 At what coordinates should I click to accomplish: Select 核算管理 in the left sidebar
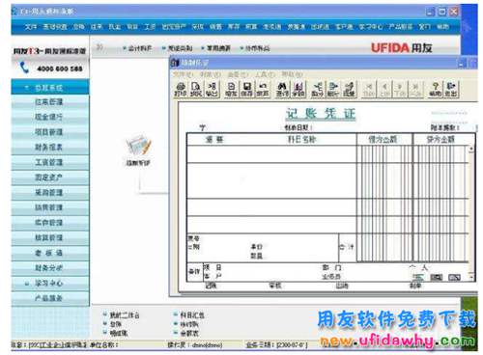pos(50,238)
